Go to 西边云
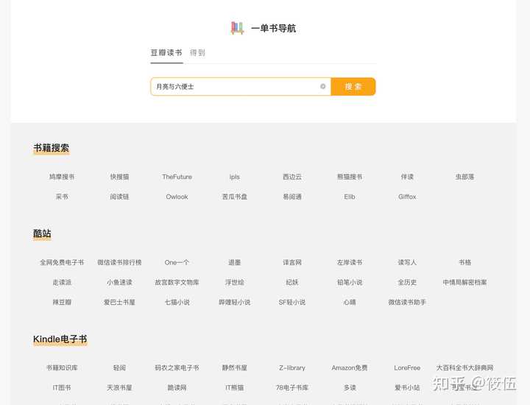Viewport: 530px width, 405px height. click(x=292, y=177)
